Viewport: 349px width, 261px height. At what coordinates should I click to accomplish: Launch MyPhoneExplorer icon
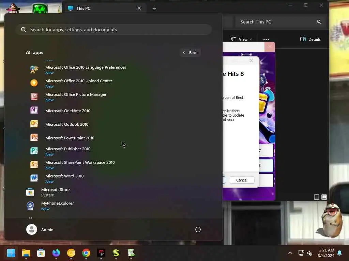point(30,206)
